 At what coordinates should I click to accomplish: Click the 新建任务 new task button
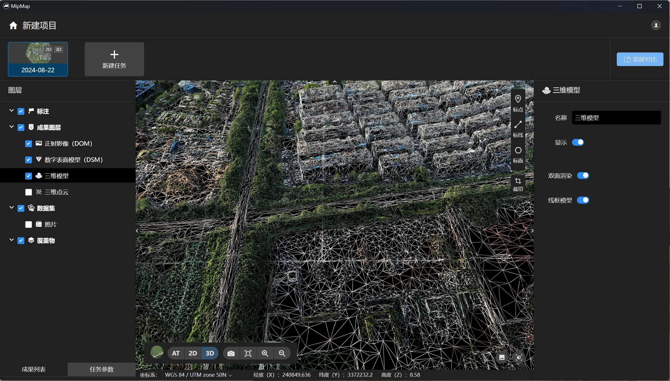(x=114, y=59)
